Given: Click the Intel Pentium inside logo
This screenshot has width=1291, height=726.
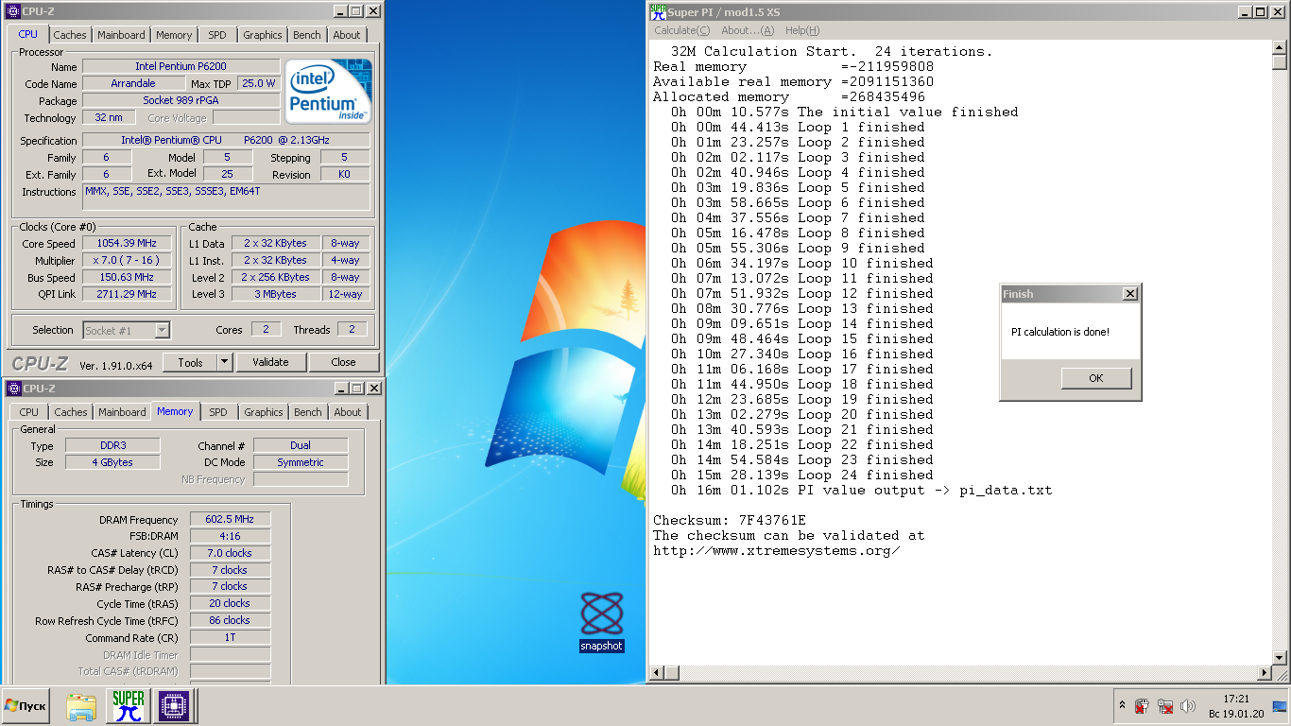Looking at the screenshot, I should coord(328,91).
